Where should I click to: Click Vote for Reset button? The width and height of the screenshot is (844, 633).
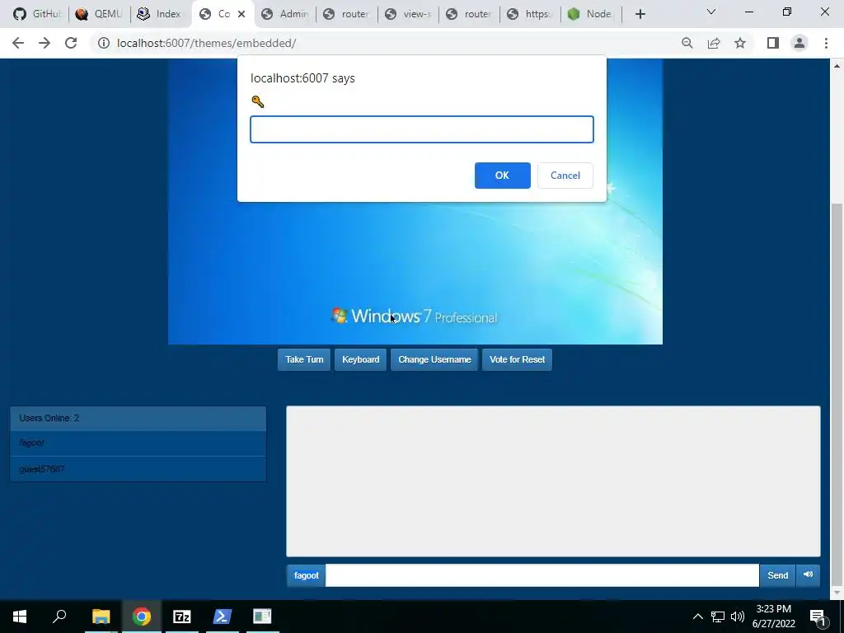click(x=517, y=359)
